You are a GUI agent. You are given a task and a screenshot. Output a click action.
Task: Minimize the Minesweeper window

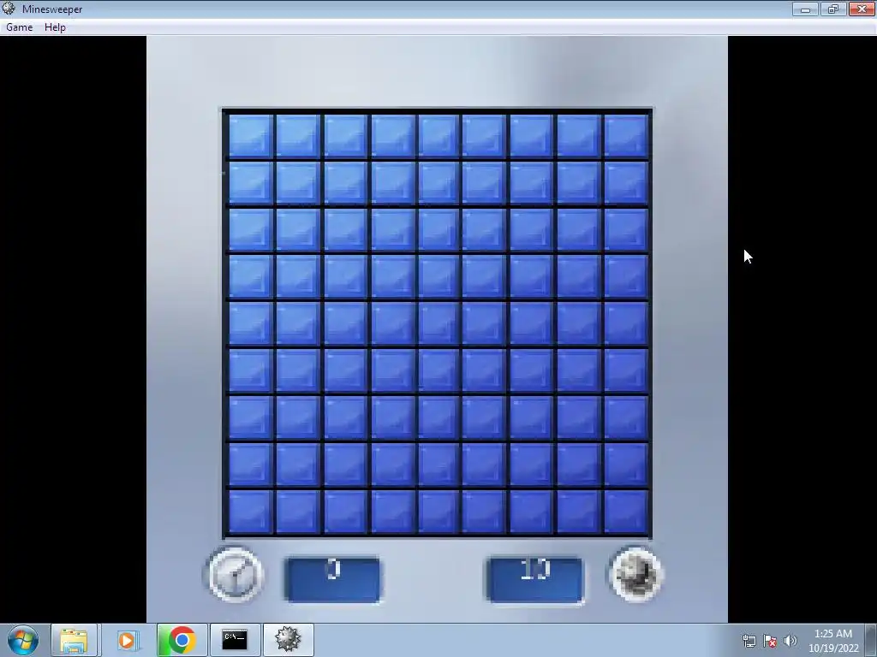pyautogui.click(x=805, y=9)
